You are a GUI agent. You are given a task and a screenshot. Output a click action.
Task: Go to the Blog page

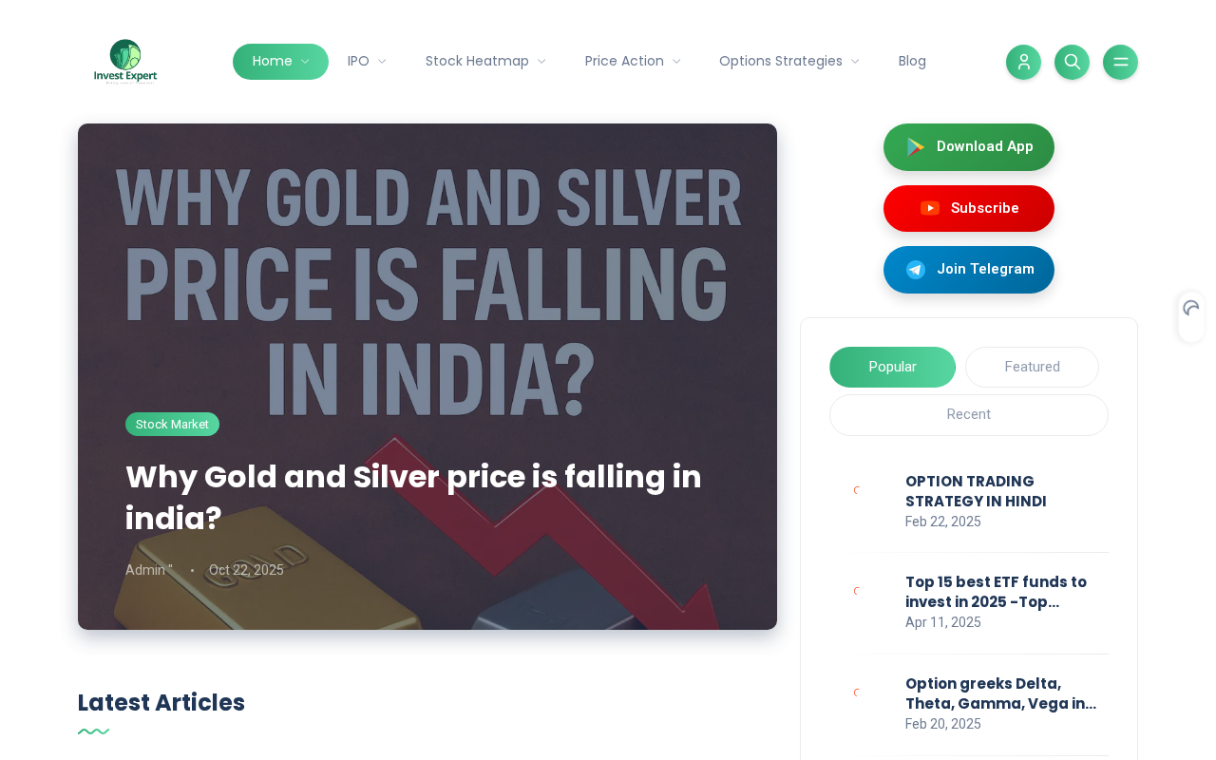click(912, 62)
